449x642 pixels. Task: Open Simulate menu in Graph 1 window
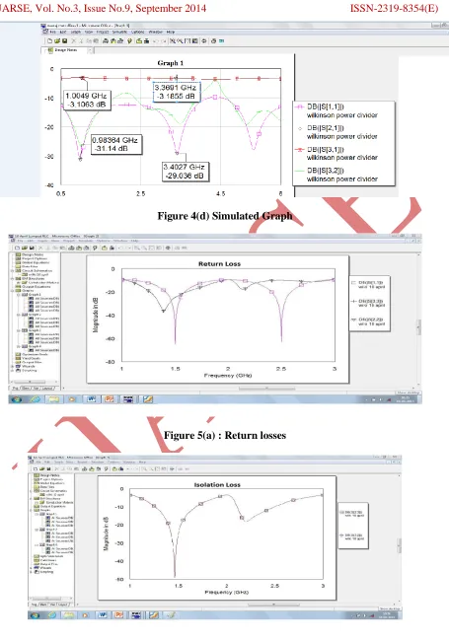tap(119, 32)
